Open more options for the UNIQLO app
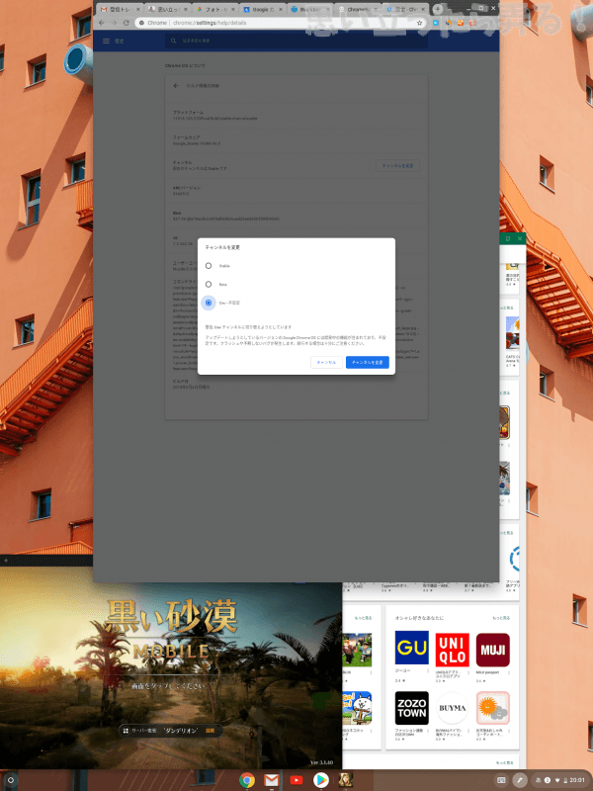Screen dimensions: 593x791 coord(468,673)
